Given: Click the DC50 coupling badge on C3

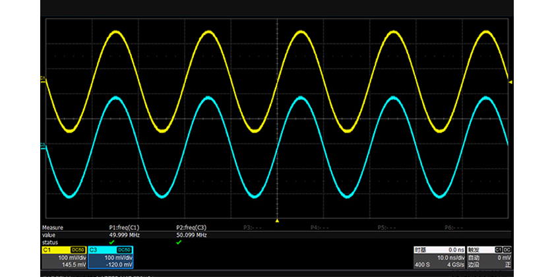Looking at the screenshot, I should click(123, 250).
